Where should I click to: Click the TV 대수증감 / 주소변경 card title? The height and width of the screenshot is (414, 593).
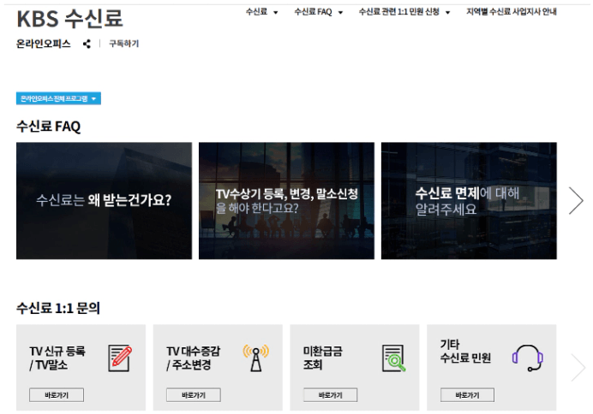(x=194, y=358)
